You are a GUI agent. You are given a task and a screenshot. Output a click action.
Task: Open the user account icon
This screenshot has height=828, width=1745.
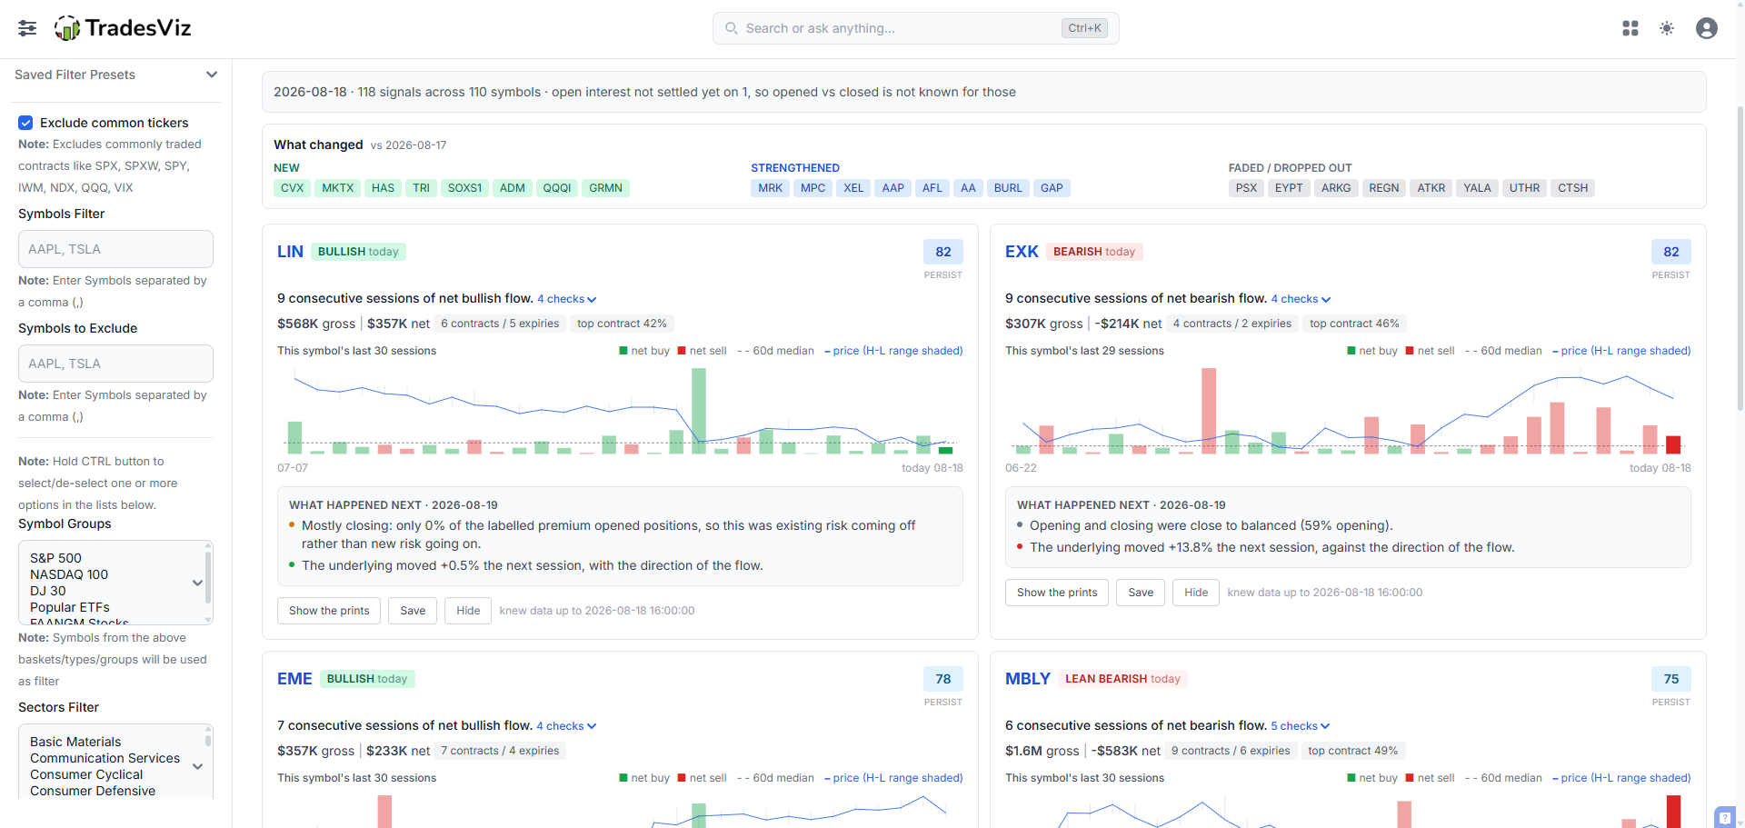click(x=1707, y=28)
